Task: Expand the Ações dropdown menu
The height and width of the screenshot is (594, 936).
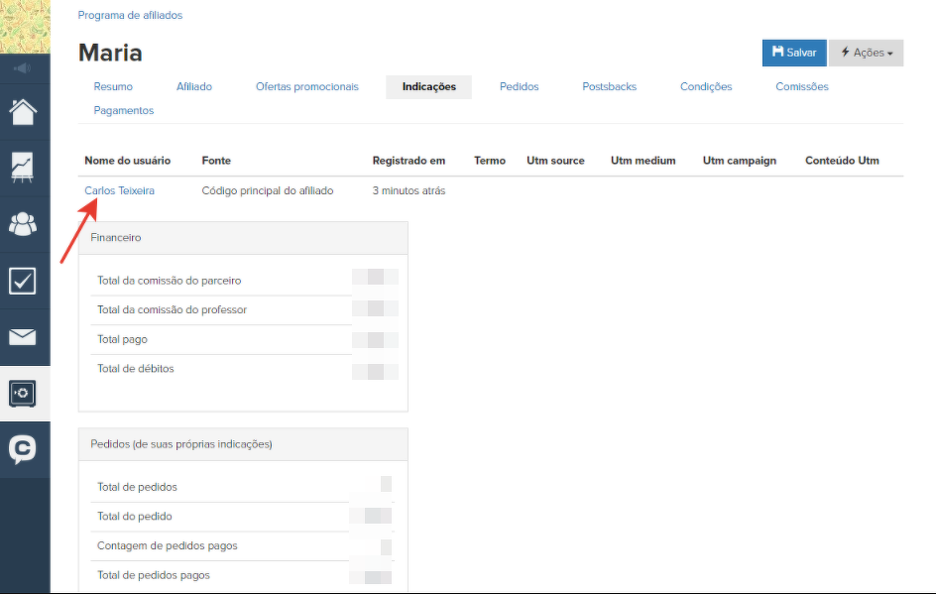Action: coord(866,53)
